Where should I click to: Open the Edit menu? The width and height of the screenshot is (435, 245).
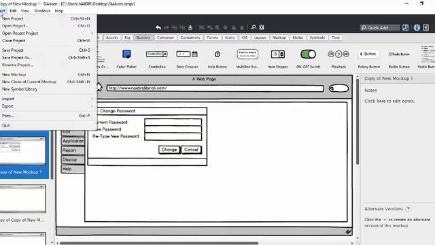13,11
